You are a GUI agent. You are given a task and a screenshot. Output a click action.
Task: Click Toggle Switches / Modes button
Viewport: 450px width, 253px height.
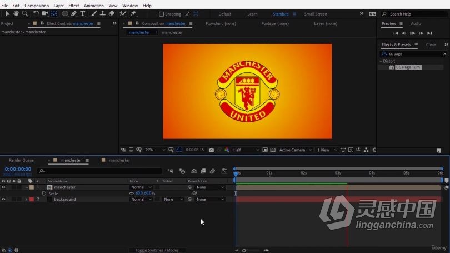click(x=157, y=250)
